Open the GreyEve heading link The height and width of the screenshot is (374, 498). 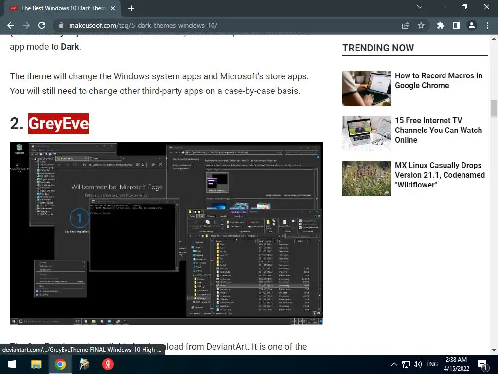point(58,124)
